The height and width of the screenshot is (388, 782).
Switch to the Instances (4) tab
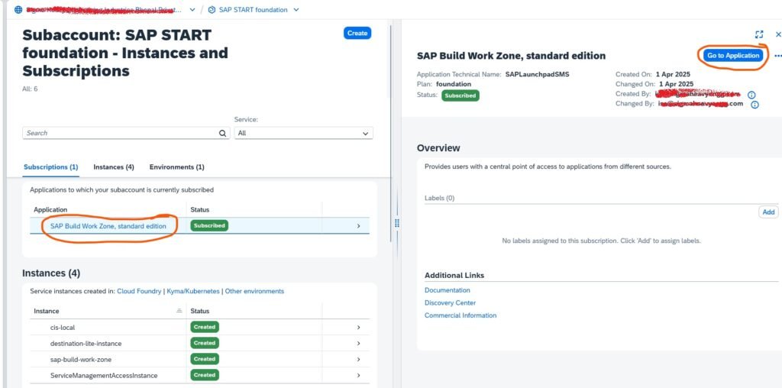tap(114, 167)
